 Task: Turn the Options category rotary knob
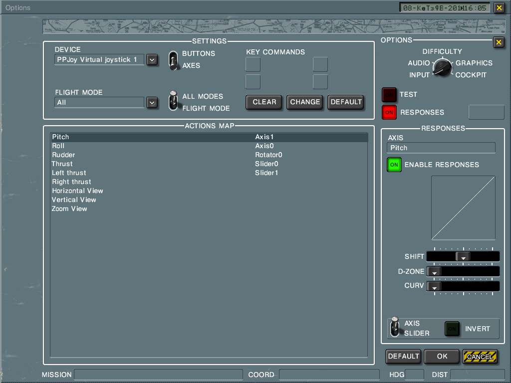[442, 67]
